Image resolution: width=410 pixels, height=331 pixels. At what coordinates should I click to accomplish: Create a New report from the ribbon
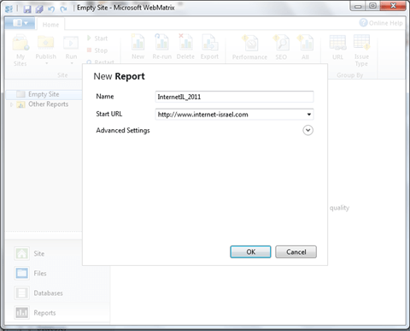(x=138, y=47)
